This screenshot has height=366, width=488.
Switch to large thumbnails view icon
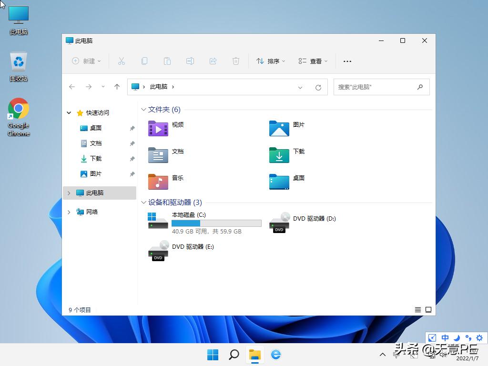tap(428, 310)
